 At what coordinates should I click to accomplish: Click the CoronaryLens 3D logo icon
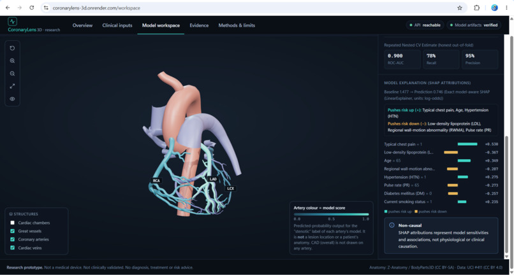(x=13, y=22)
